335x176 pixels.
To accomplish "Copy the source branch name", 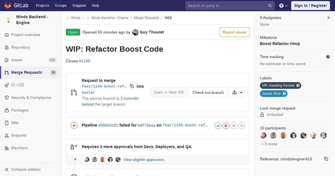I will [132, 86].
